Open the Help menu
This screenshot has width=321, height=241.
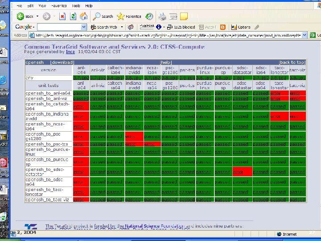(89, 6)
